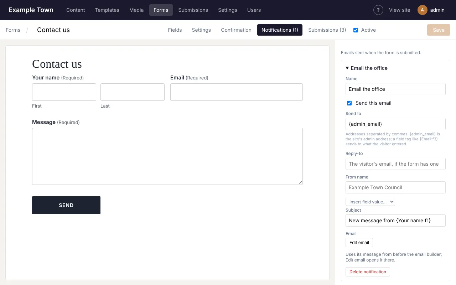The height and width of the screenshot is (285, 456).
Task: Open the Settings menu in top navigation
Action: (228, 10)
